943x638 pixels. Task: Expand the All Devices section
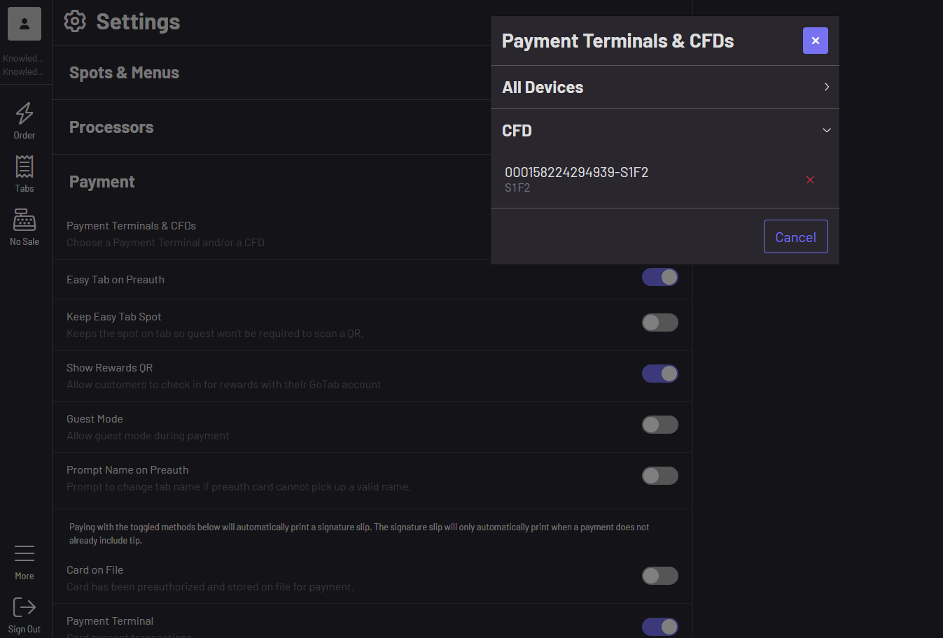826,87
